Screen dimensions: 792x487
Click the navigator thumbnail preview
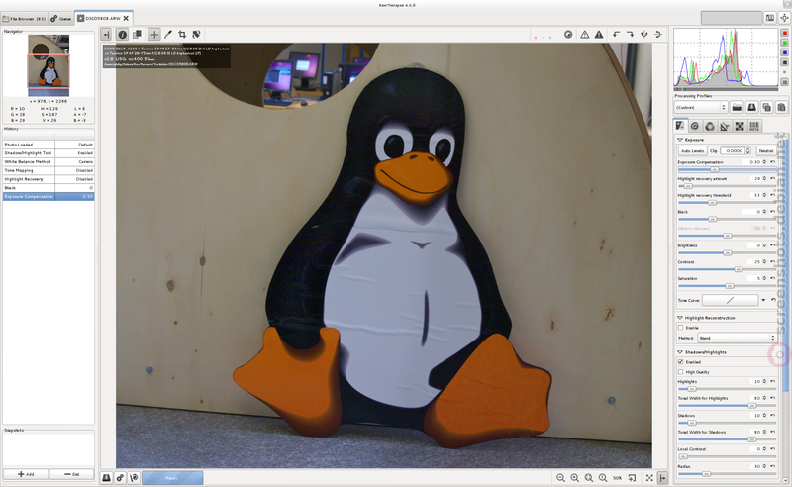click(x=49, y=65)
